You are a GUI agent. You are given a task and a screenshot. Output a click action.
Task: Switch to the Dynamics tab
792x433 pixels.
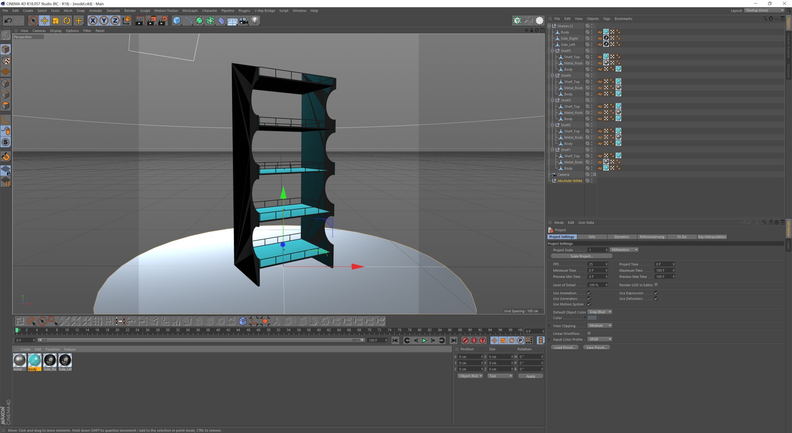tap(622, 237)
